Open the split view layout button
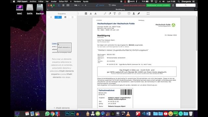208x117 pixels. (68, 5)
